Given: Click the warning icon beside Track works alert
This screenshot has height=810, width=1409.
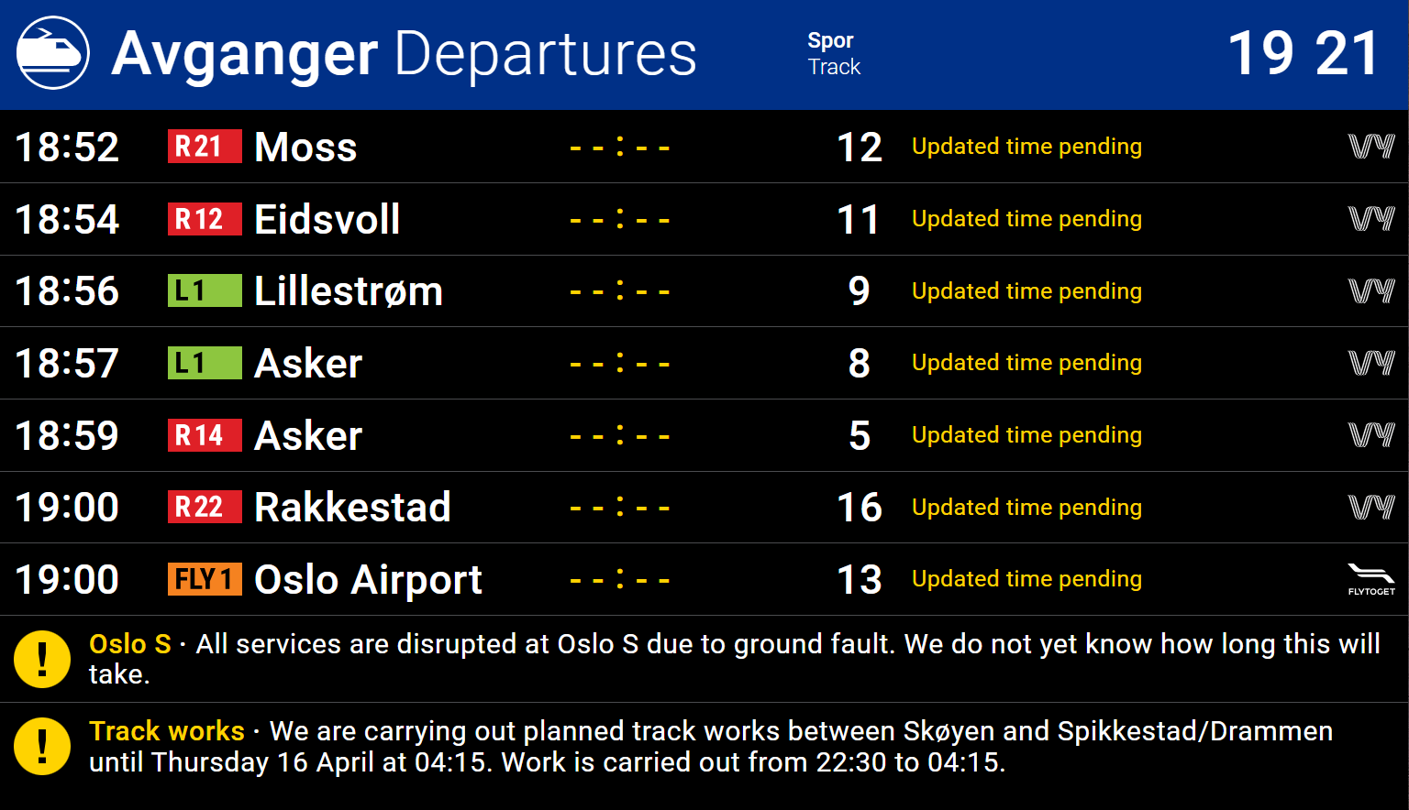Looking at the screenshot, I should pos(42,746).
